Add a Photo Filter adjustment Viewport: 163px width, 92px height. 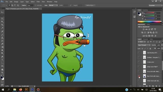151,32
